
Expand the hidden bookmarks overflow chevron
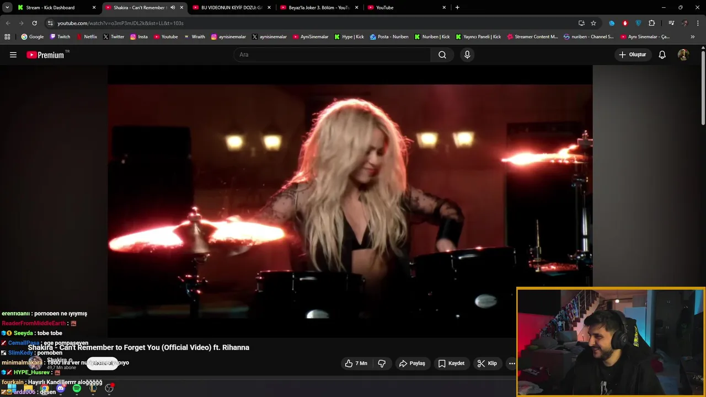(693, 37)
